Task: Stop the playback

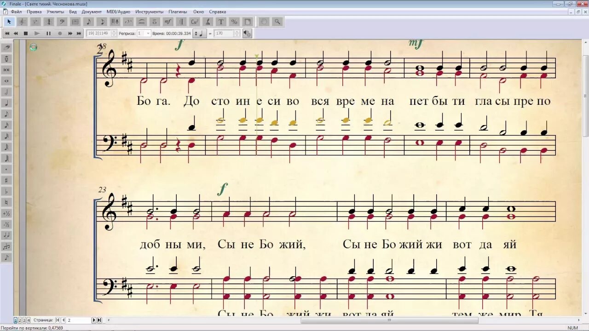Action: click(26, 34)
